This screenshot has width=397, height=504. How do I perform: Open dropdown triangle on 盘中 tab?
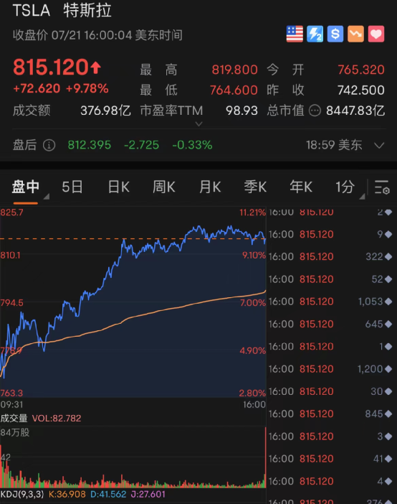tap(47, 196)
